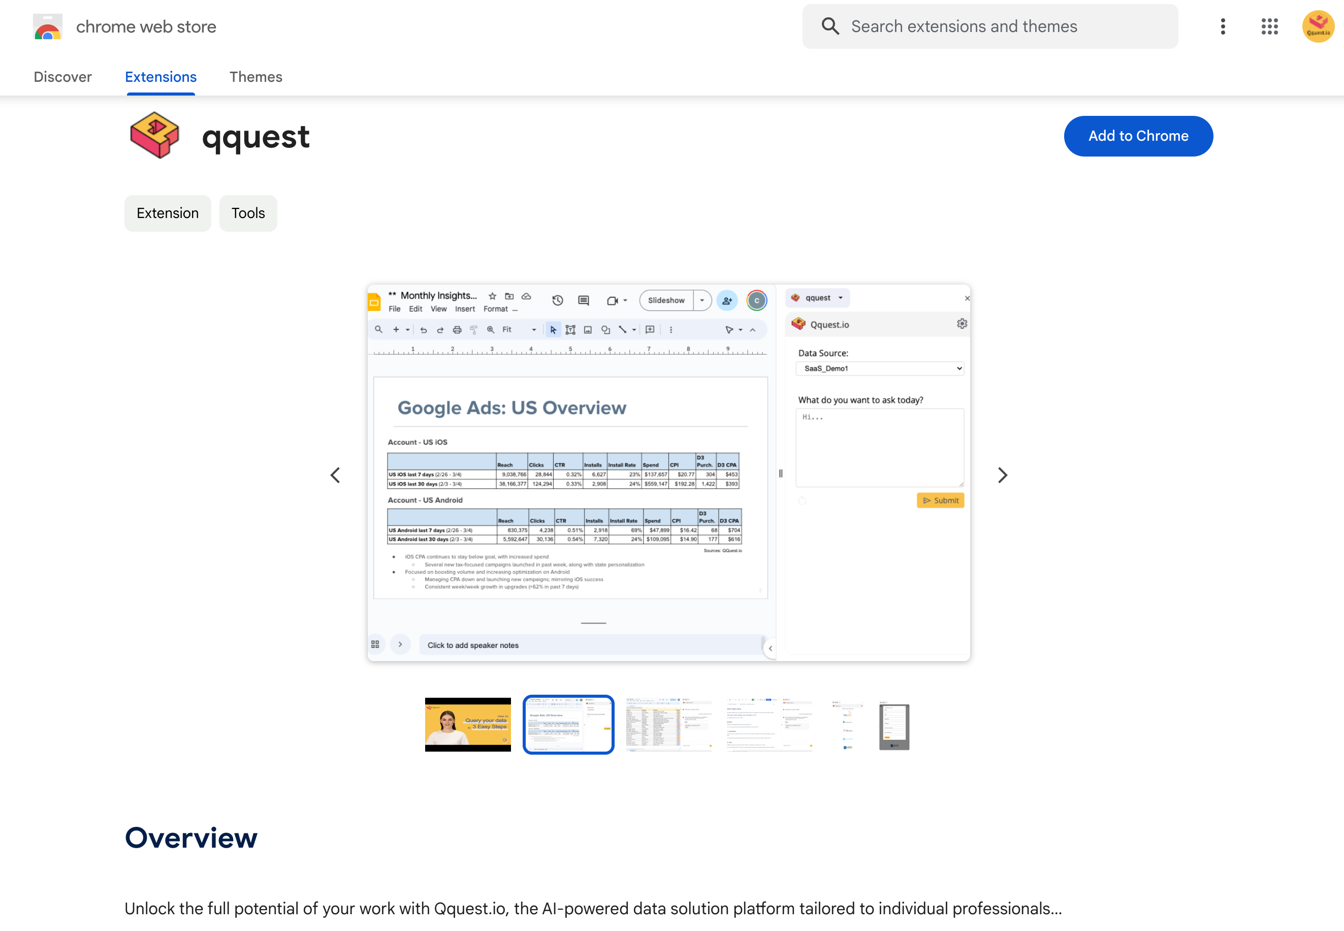Screen dimensions: 1344x931
Task: Open the Extensions tab
Action: [x=161, y=77]
